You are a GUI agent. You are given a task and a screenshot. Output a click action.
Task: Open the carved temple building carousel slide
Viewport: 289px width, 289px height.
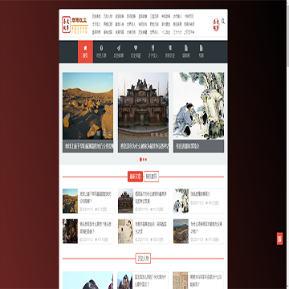pos(143,106)
